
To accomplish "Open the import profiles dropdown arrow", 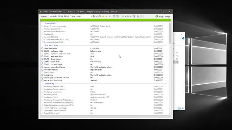I will click(130, 16).
